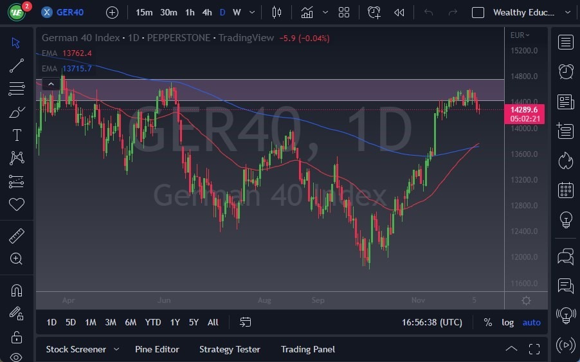The height and width of the screenshot is (362, 580).
Task: Open the candlestick chart type selector
Action: pyautogui.click(x=276, y=12)
